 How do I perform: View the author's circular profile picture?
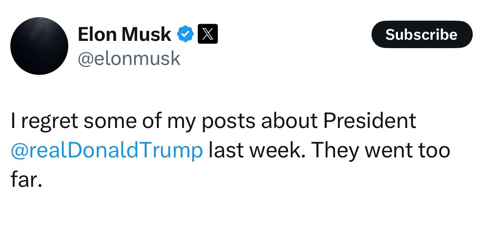pyautogui.click(x=39, y=46)
